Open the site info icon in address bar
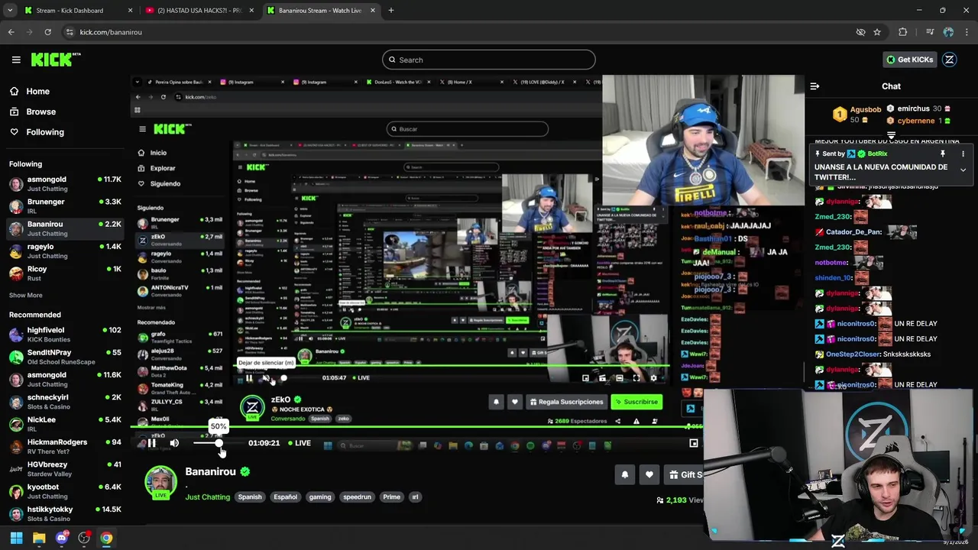Screen dimensions: 978x550 70,32
